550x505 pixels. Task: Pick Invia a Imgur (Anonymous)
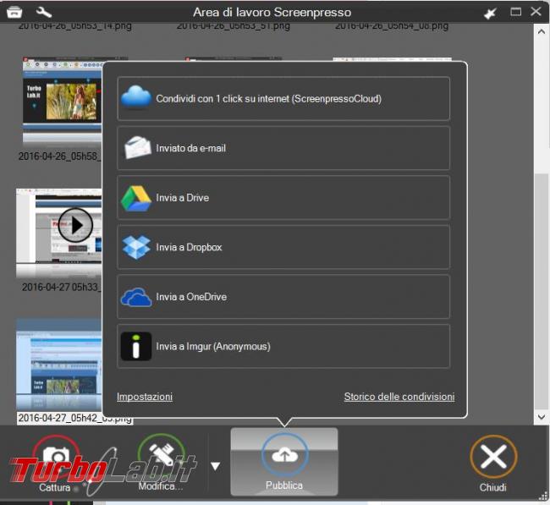283,346
